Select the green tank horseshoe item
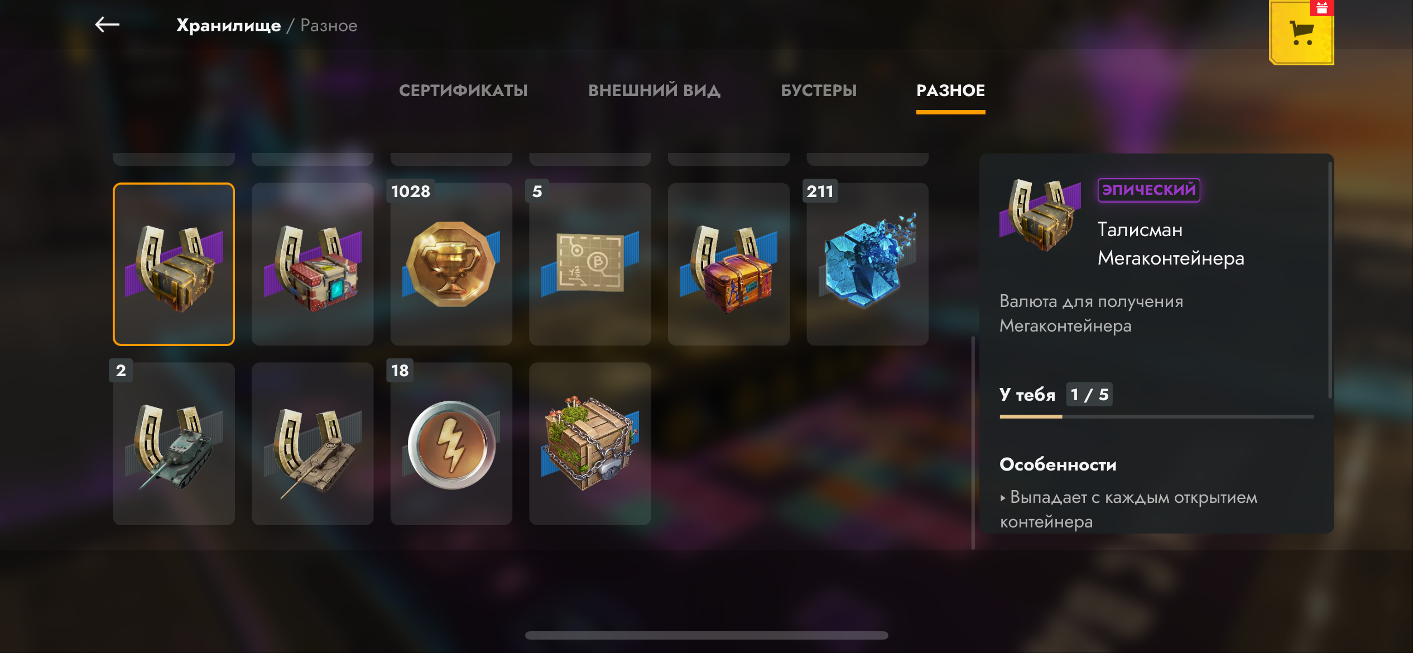This screenshot has height=653, width=1413. pos(174,444)
